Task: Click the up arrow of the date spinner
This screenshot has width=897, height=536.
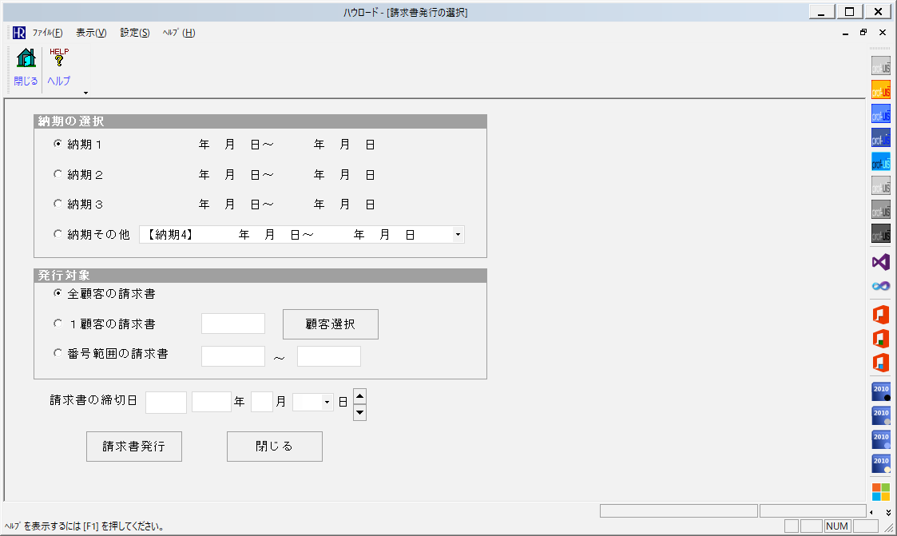Action: pos(359,395)
